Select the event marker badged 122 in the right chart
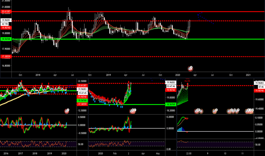This screenshot has width=265, height=156. click(x=197, y=111)
